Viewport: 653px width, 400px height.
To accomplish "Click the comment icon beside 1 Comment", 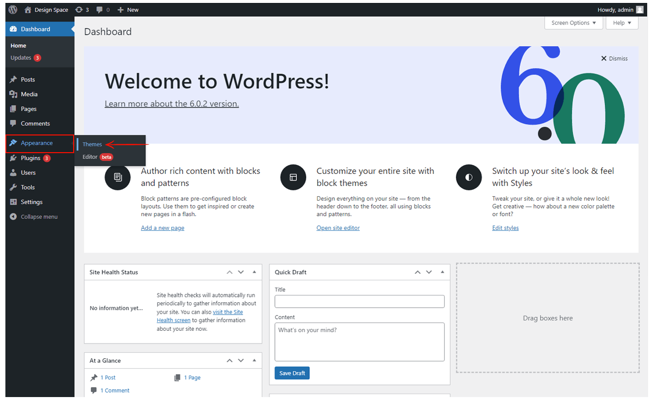I will point(94,391).
